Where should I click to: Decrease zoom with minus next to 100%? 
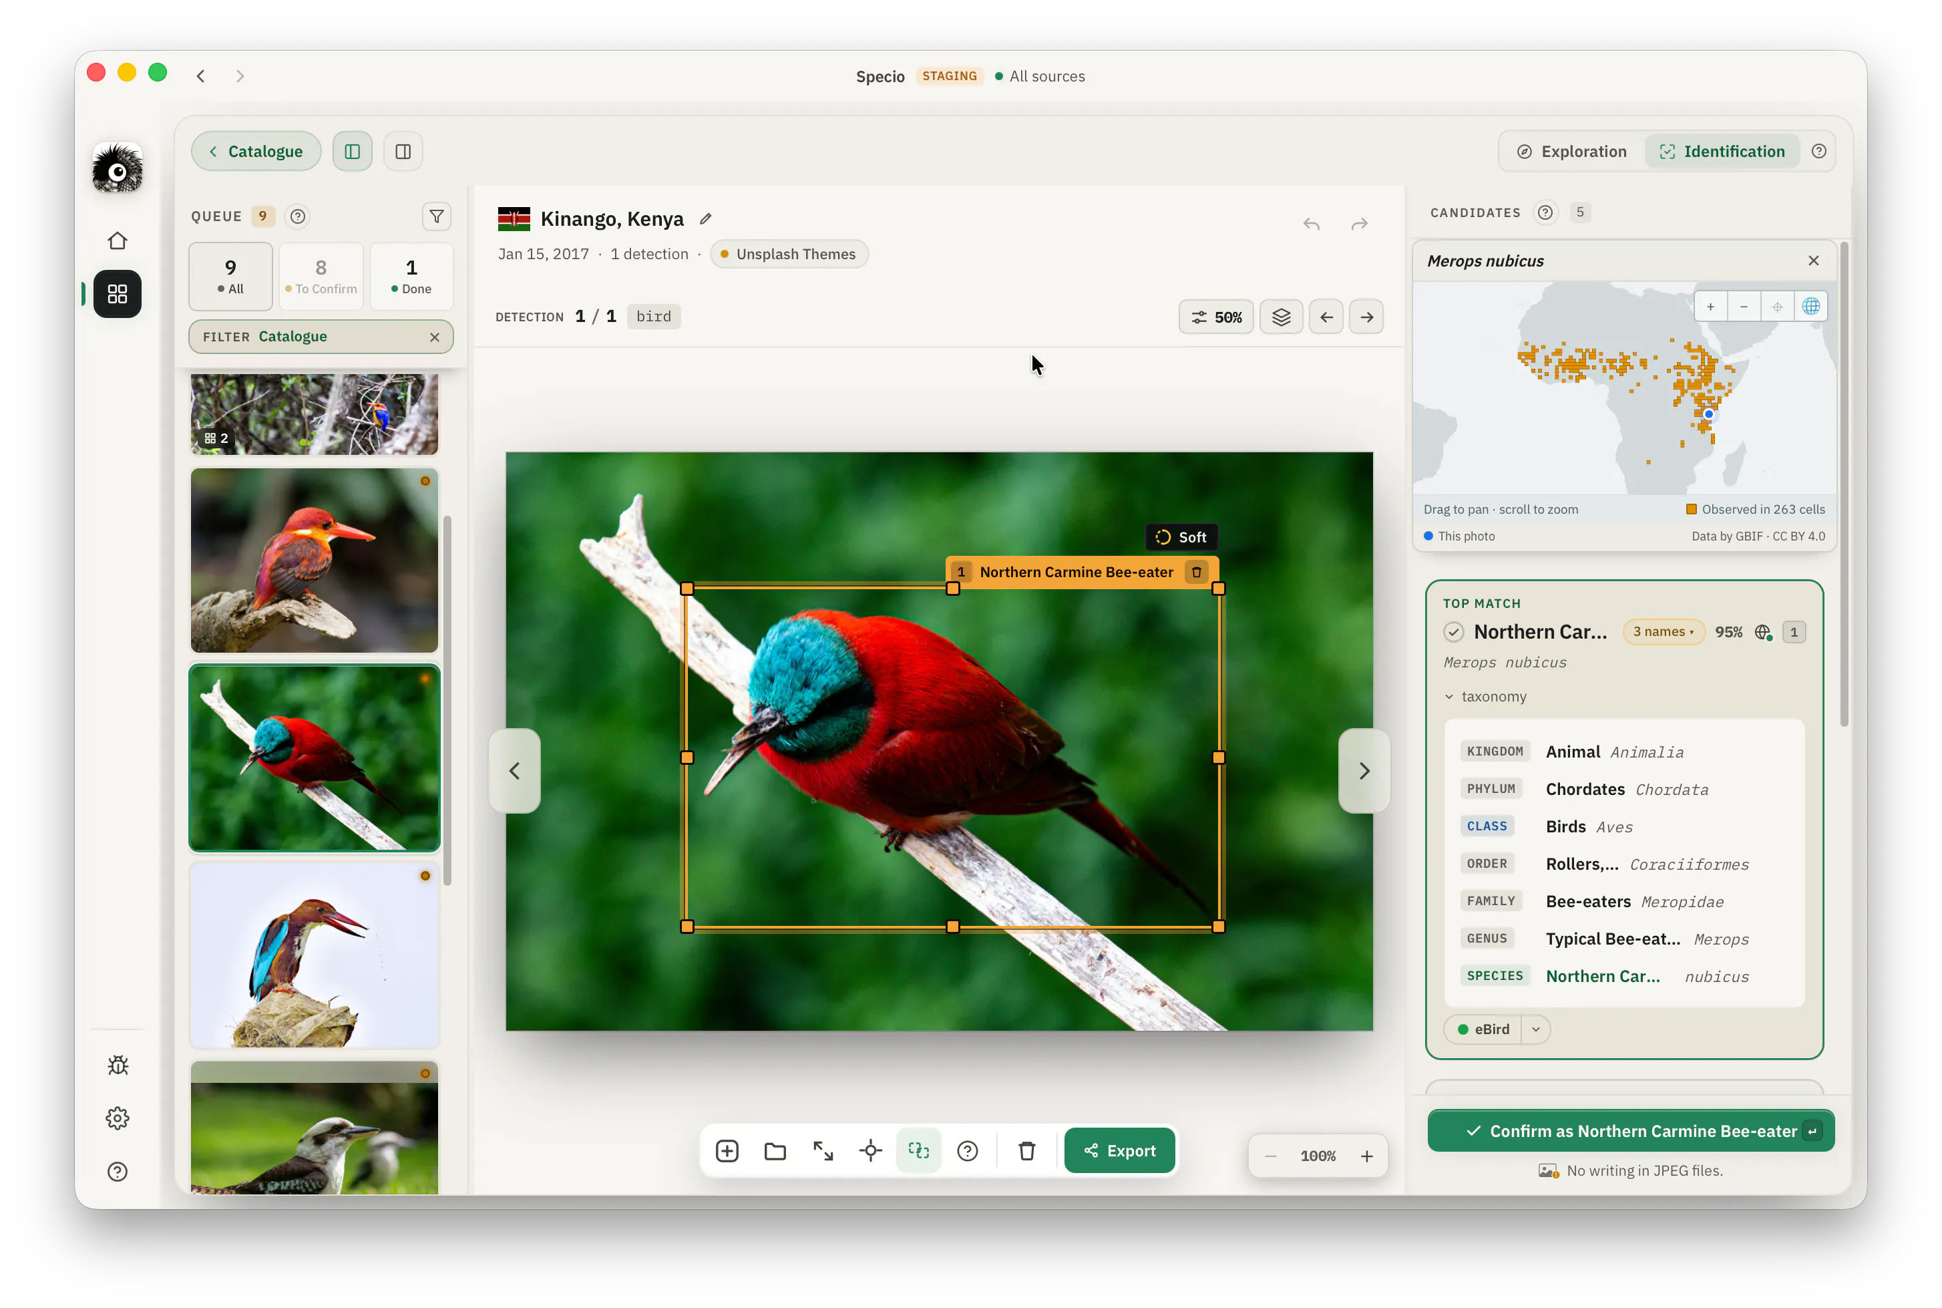pyautogui.click(x=1271, y=1156)
